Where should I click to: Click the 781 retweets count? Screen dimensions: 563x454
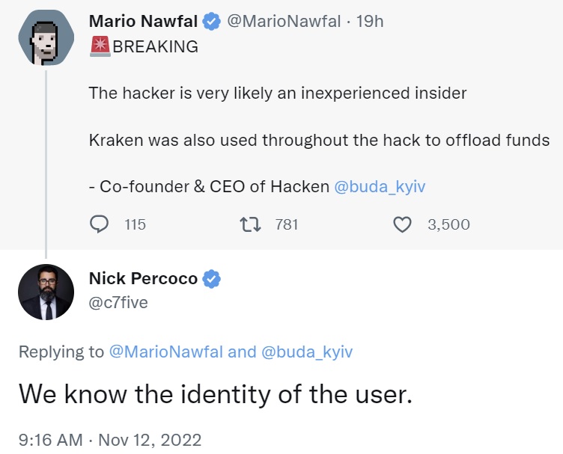tap(287, 224)
